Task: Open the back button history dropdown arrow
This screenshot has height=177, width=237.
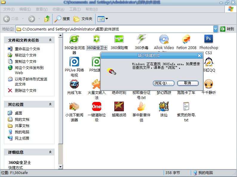Action: (23, 19)
